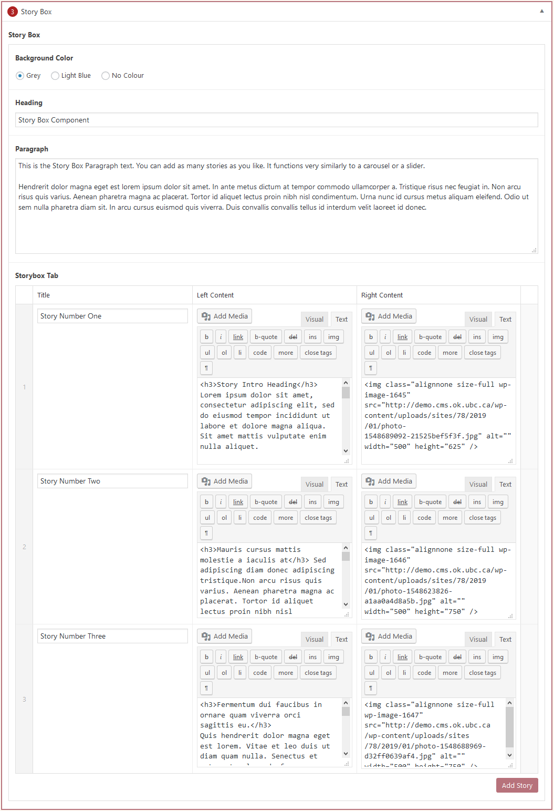The image size is (554, 811).
Task: Add Media to Story Three left content
Action: (225, 636)
